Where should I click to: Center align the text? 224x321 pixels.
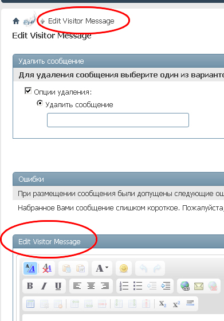point(91,286)
